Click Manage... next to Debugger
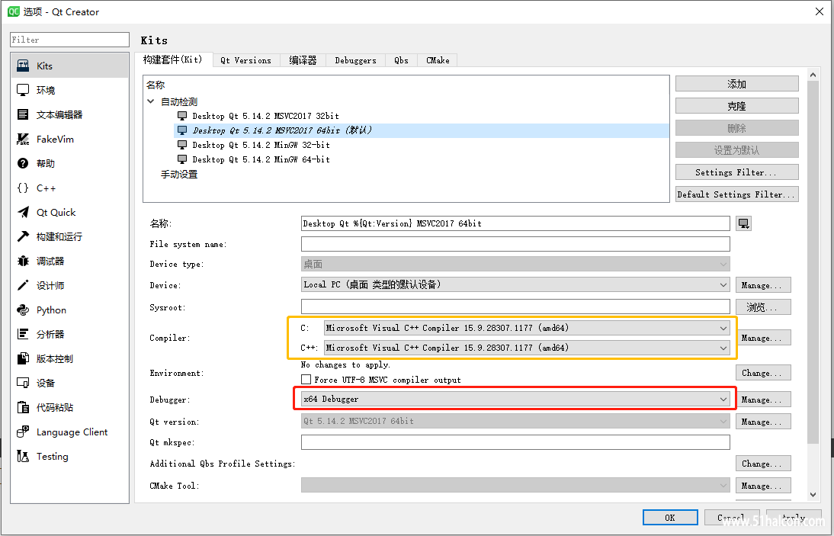834x536 pixels. pos(763,400)
